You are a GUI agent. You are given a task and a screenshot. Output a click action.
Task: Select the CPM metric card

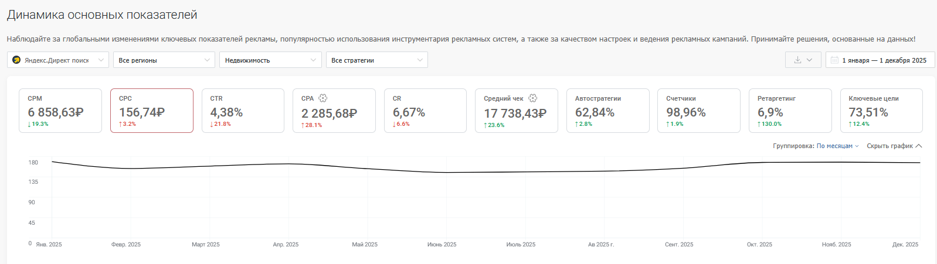tap(60, 111)
